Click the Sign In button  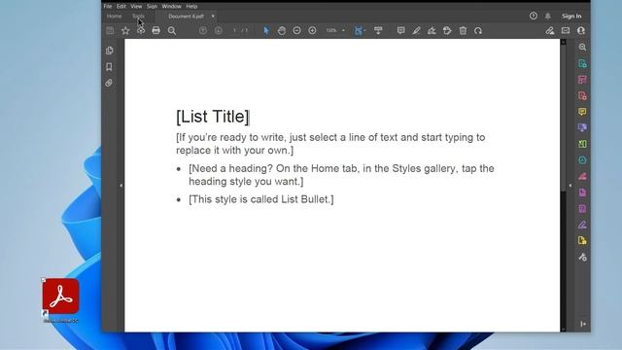pos(571,16)
